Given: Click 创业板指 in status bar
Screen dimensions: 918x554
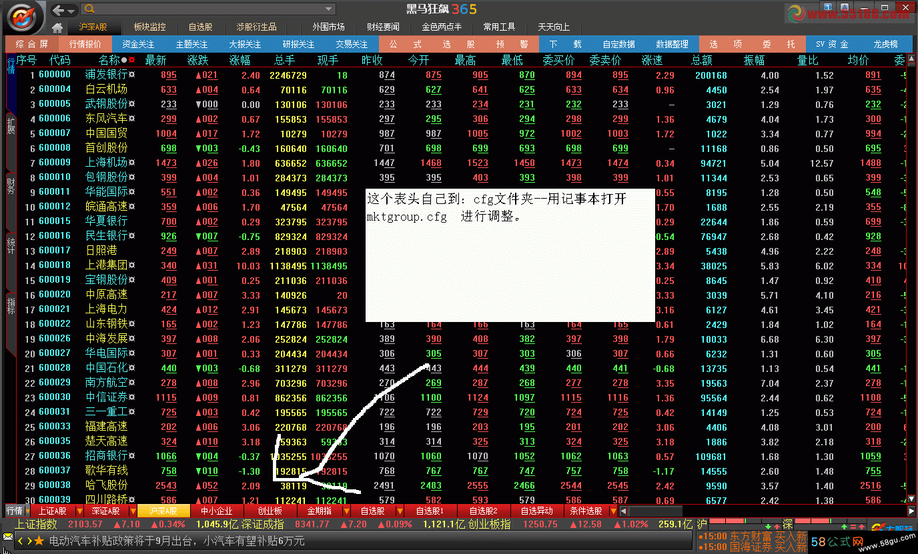Looking at the screenshot, I should click(489, 525).
